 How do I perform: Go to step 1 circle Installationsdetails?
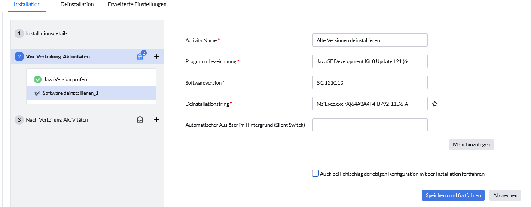pyautogui.click(x=19, y=33)
